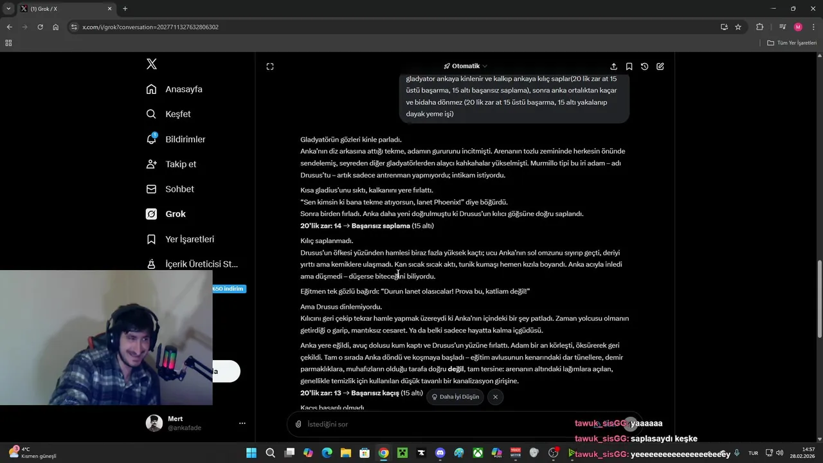The image size is (823, 463).
Task: Open Xbox app from taskbar
Action: tap(478, 453)
